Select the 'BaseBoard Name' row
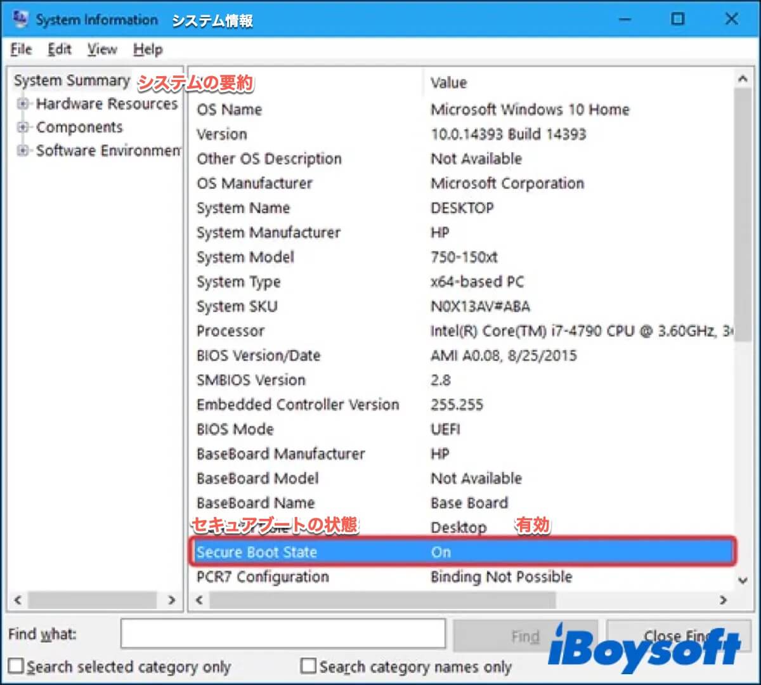Screen dimensions: 761x685 click(x=462, y=503)
